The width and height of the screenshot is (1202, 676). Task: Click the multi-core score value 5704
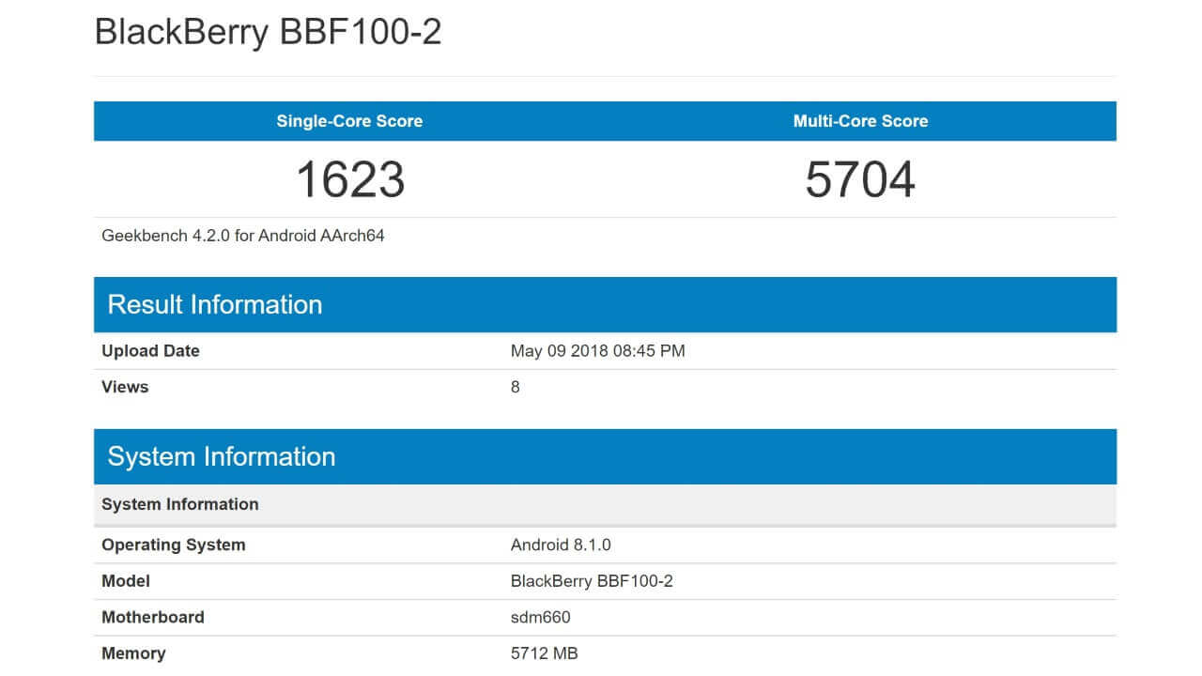pyautogui.click(x=860, y=179)
